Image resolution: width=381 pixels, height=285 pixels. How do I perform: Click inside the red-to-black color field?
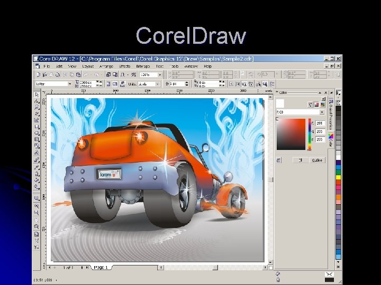291,134
